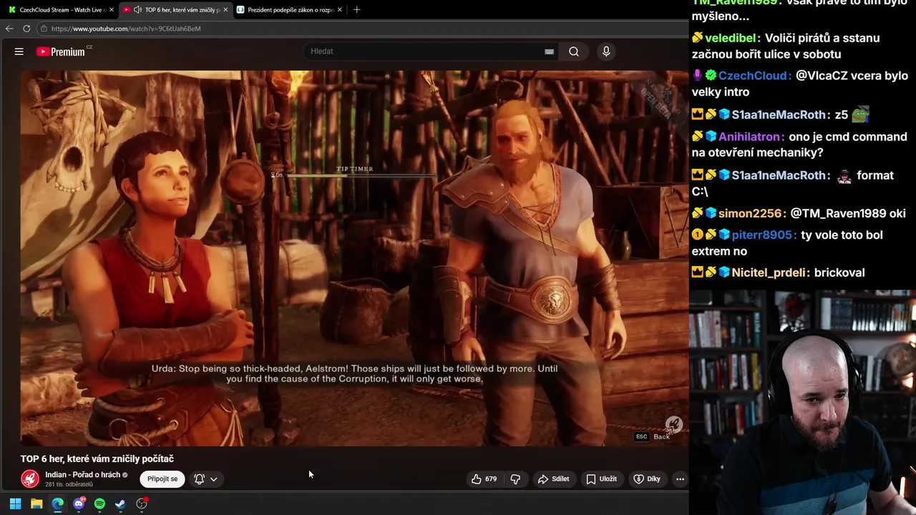Click the Uložit save button
The width and height of the screenshot is (916, 515).
601,479
